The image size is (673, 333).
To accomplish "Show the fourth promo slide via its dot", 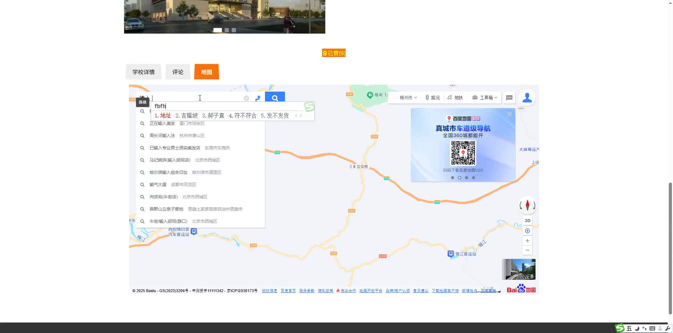I will (x=474, y=178).
